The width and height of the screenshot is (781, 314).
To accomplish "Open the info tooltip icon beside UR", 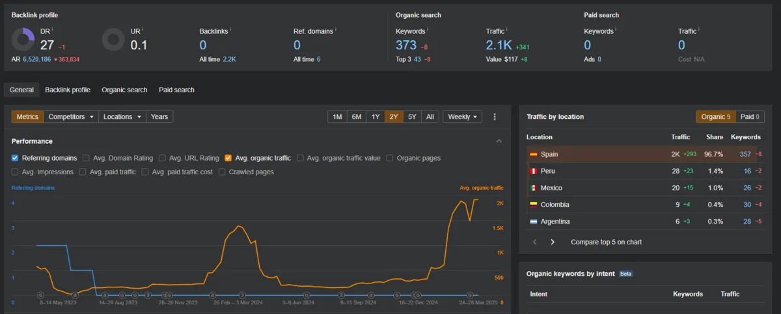I will click(x=143, y=29).
